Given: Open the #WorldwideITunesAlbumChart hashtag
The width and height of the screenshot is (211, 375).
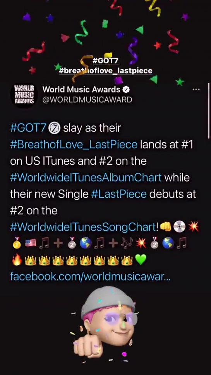Looking at the screenshot, I should click(x=86, y=178).
